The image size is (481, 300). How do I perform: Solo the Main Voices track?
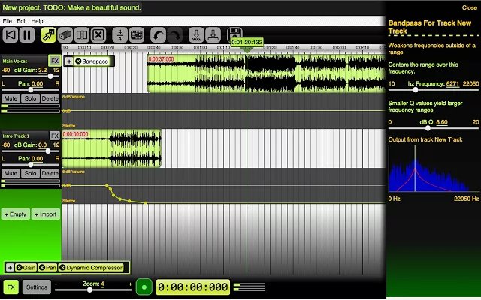click(30, 98)
